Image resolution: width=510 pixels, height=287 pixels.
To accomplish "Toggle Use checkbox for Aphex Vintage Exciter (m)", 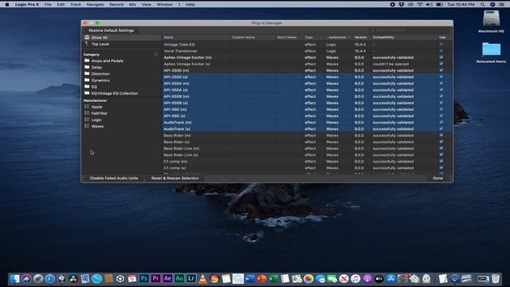I will point(441,57).
